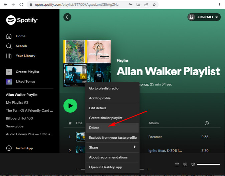Click the Create Playlist plus icon

click(x=9, y=72)
